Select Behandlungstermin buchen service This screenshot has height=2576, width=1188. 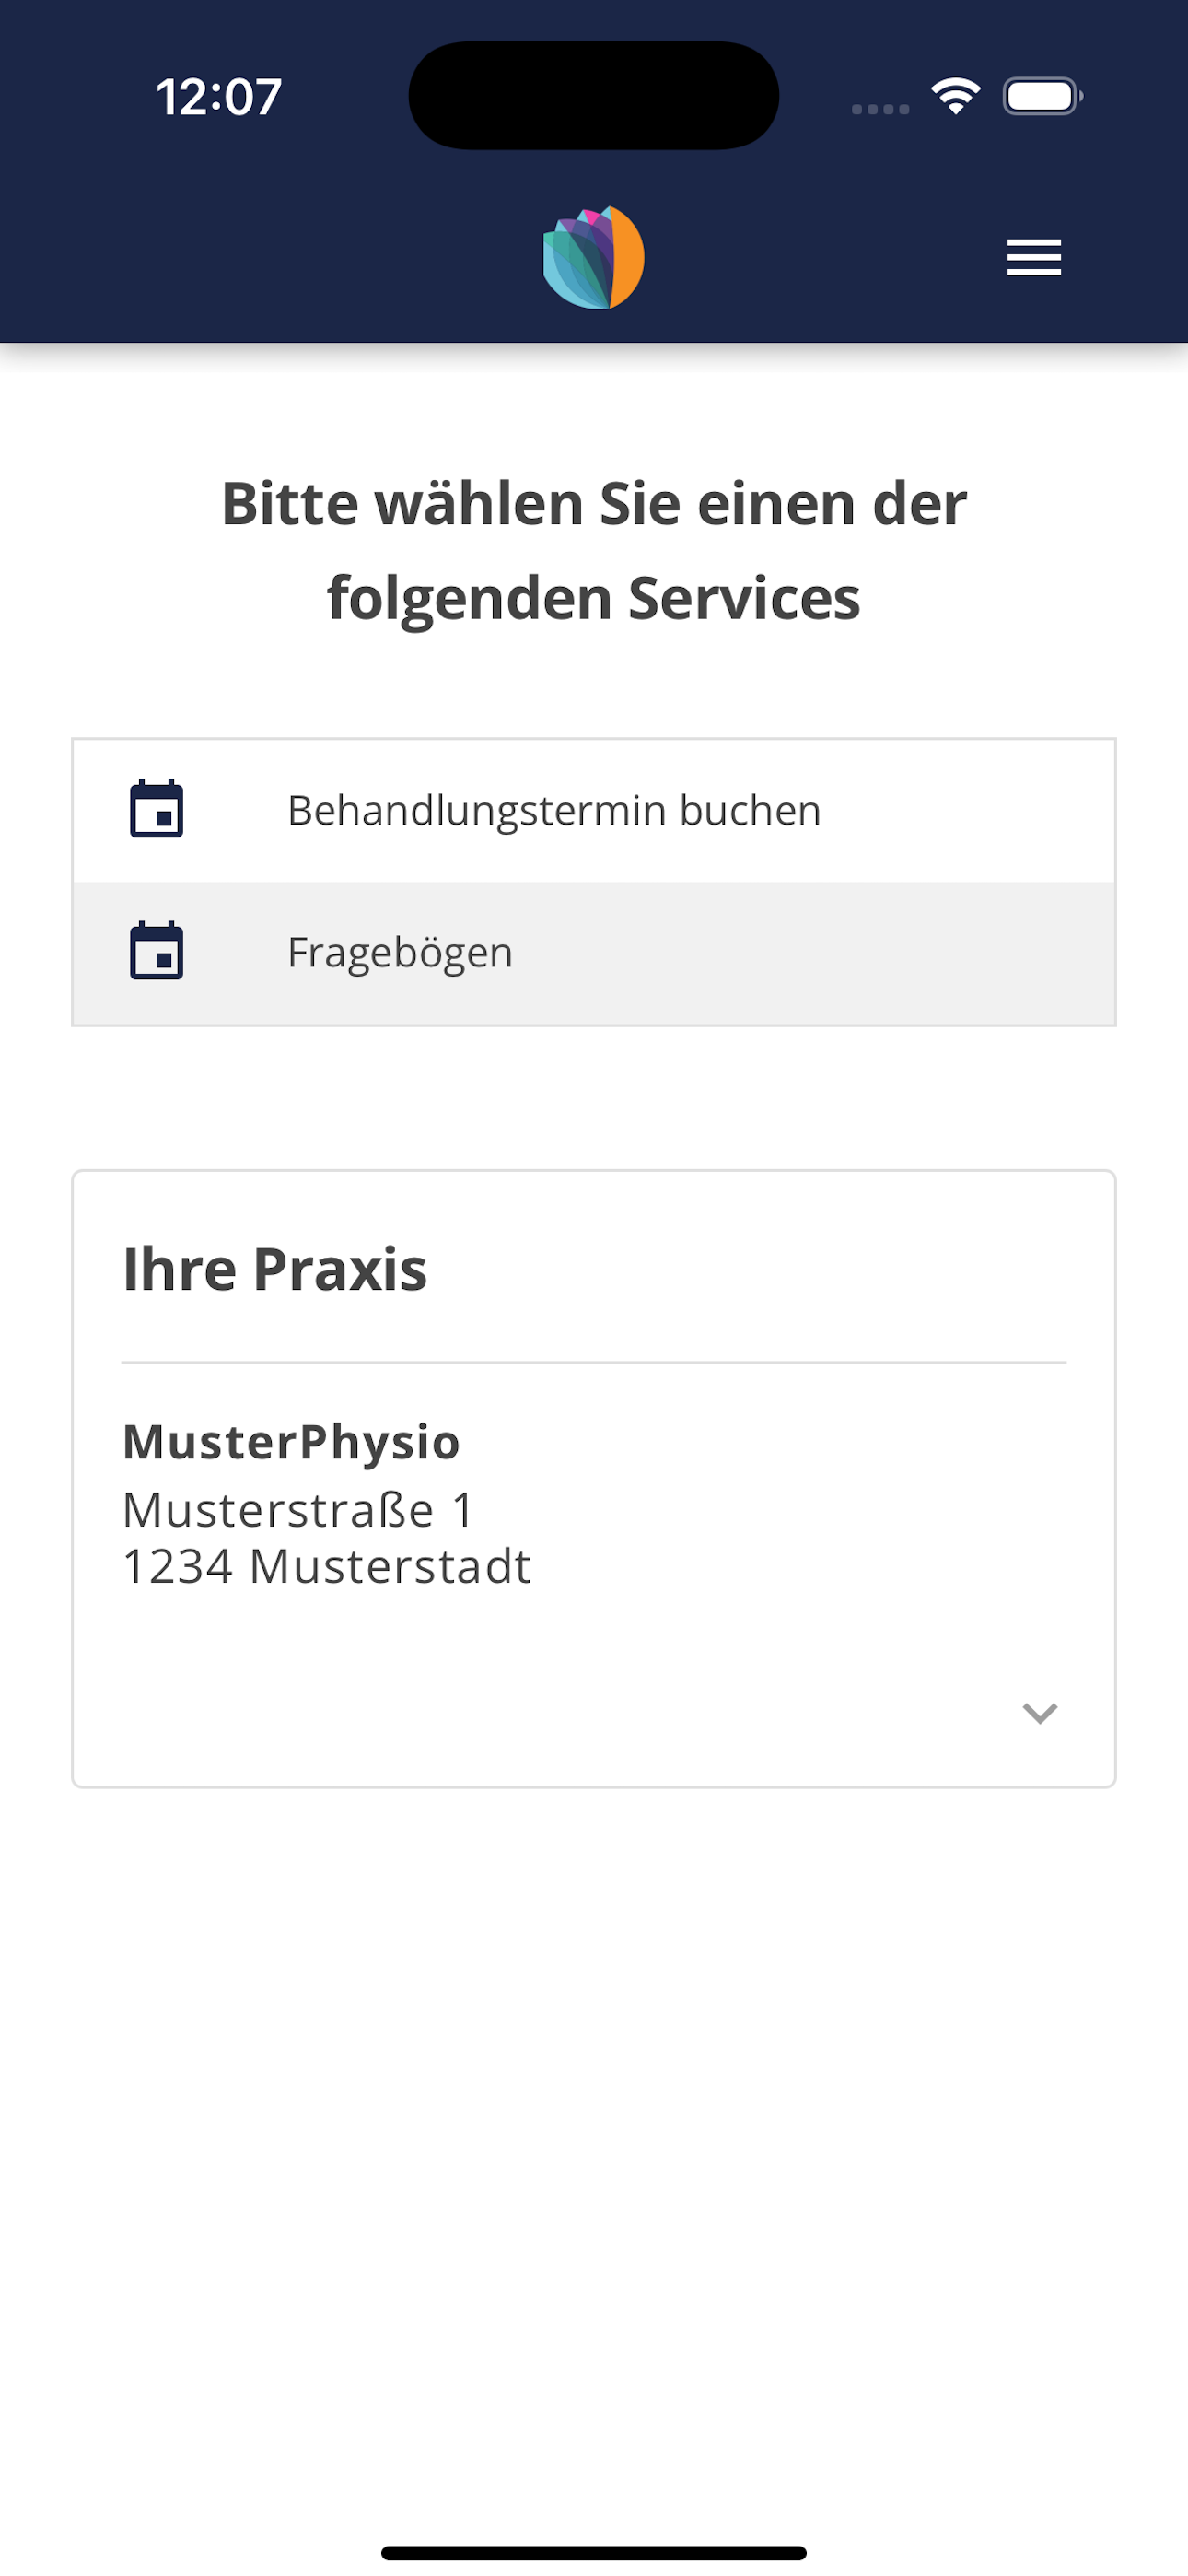click(x=594, y=811)
